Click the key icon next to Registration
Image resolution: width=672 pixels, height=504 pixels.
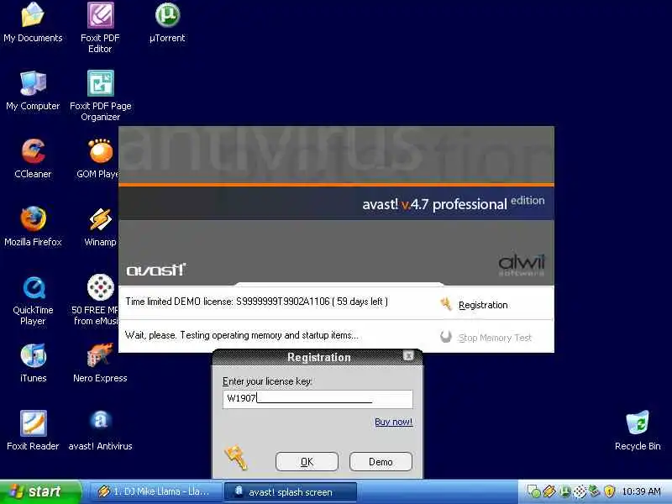click(446, 304)
